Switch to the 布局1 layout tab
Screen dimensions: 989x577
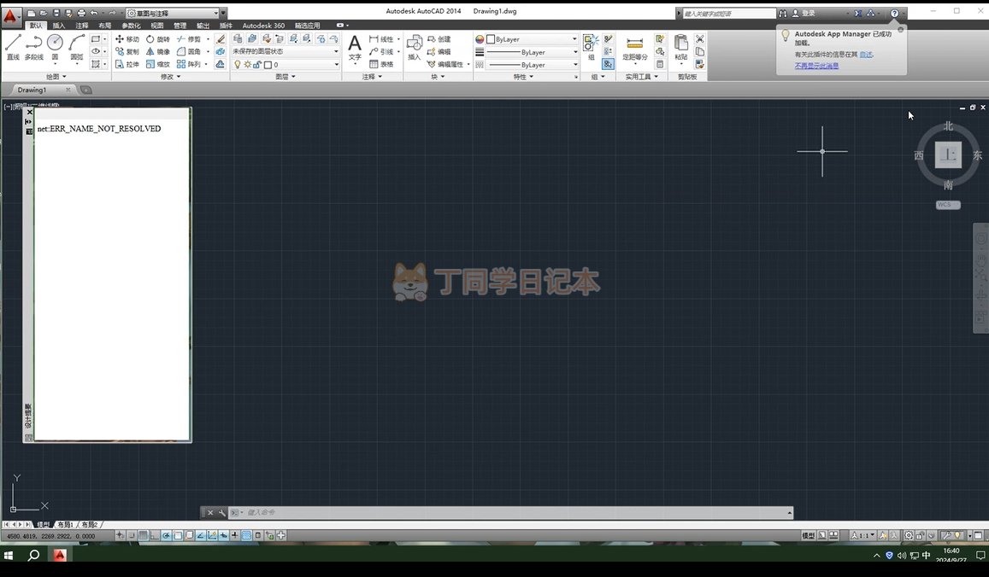pyautogui.click(x=65, y=525)
